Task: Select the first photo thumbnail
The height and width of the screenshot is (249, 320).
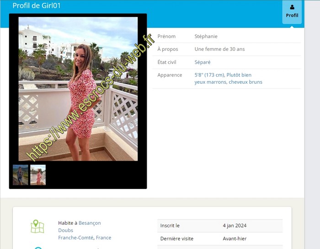Action: pos(21,175)
